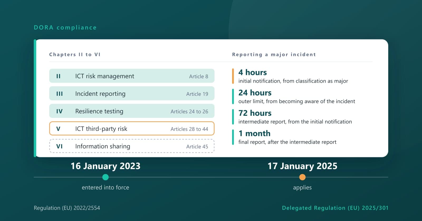Open the Resilience testing chapter row
The image size is (422, 221).
(132, 111)
